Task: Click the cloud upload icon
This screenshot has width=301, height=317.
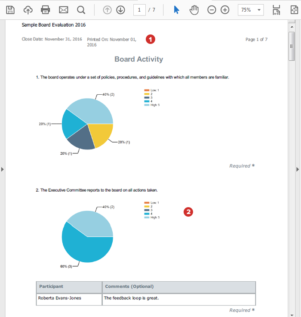Action: coord(28,9)
